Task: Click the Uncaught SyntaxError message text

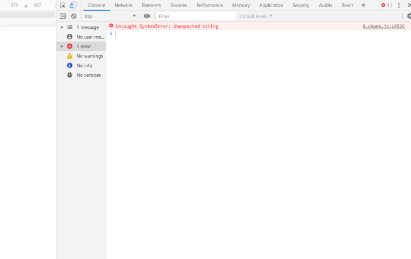Action: point(167,26)
